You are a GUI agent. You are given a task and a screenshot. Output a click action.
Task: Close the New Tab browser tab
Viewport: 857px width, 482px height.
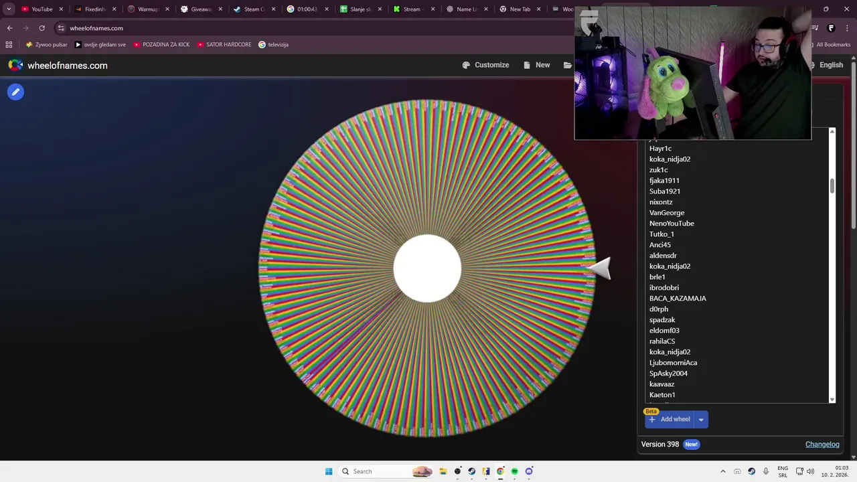[x=539, y=9]
